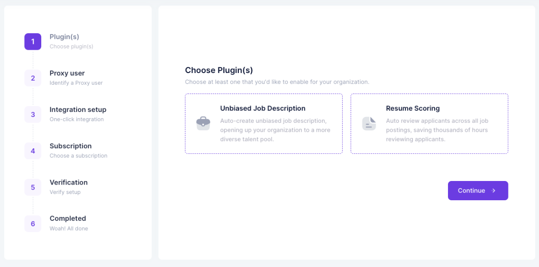539x267 pixels.
Task: Jump to the Verification step label
Action: point(69,182)
